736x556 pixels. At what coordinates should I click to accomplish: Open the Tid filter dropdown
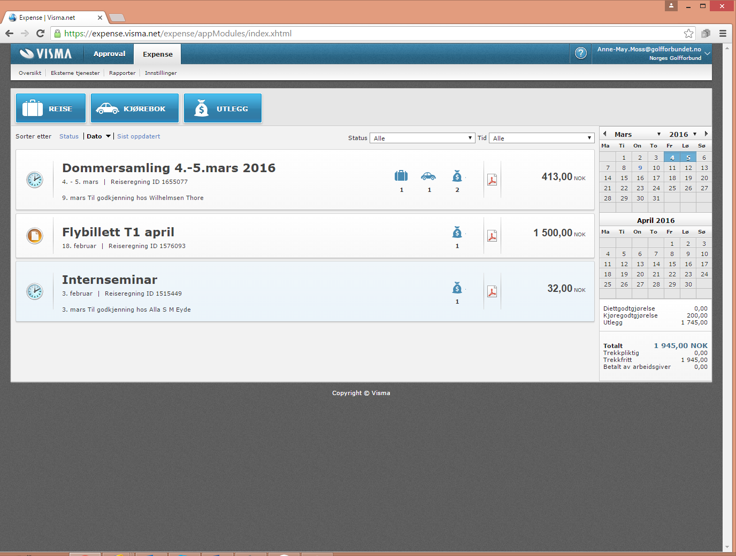(541, 138)
